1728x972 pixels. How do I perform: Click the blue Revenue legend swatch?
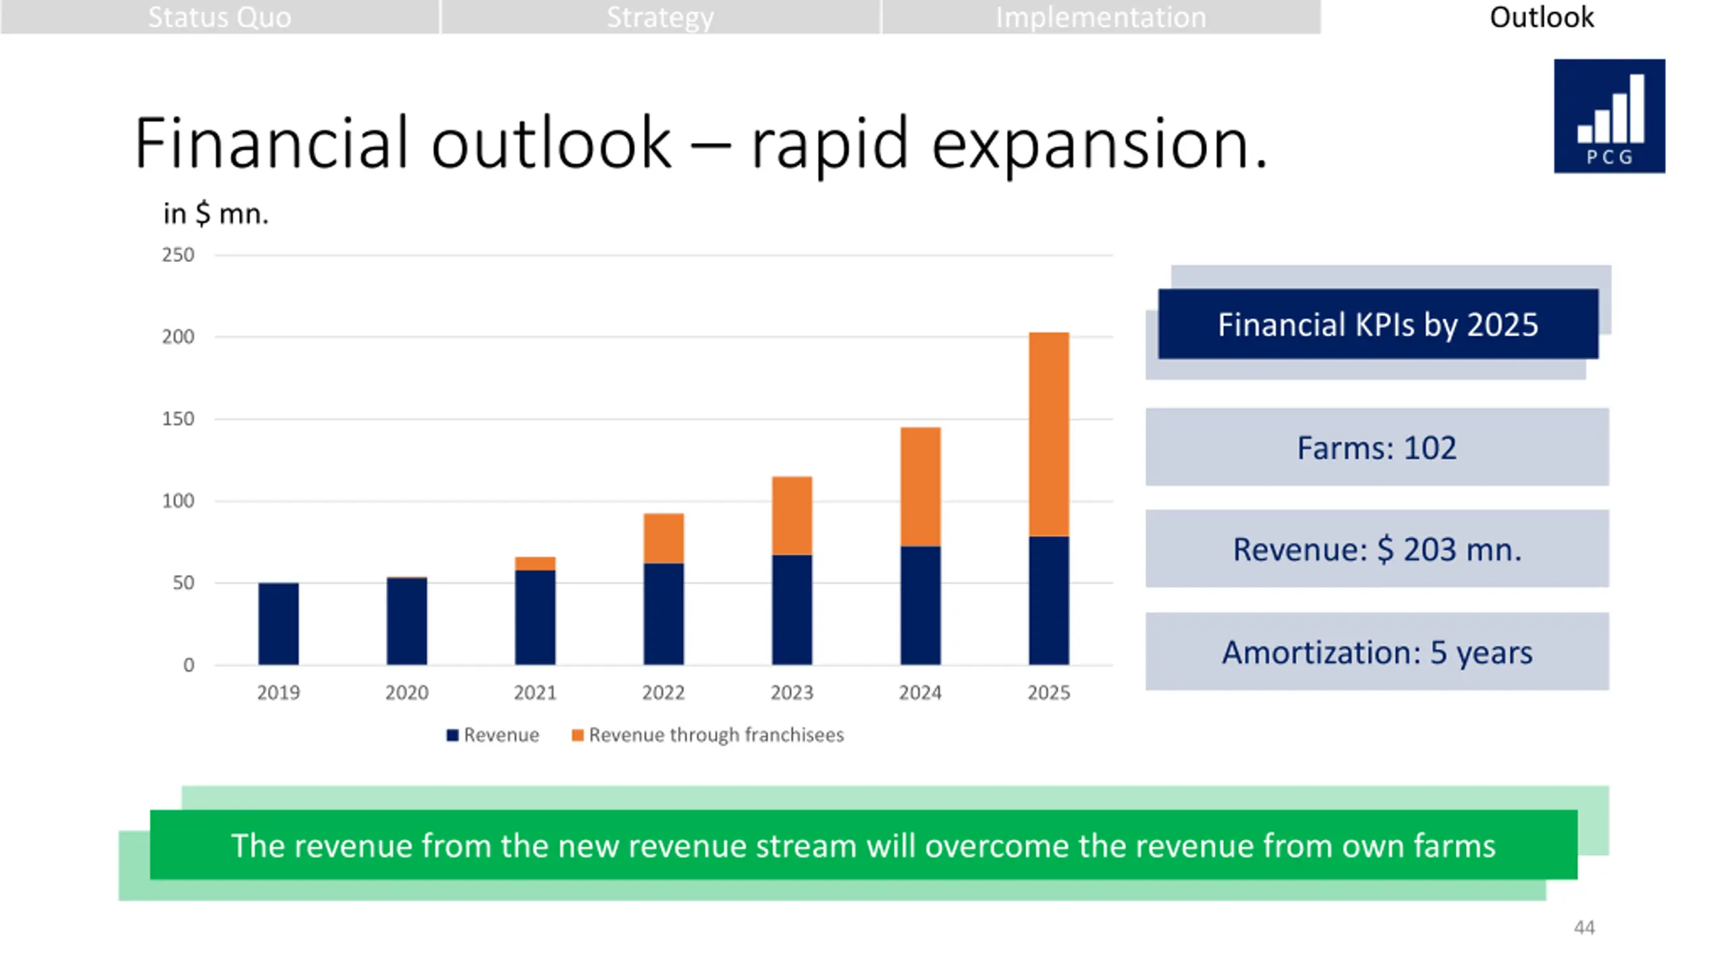point(452,735)
